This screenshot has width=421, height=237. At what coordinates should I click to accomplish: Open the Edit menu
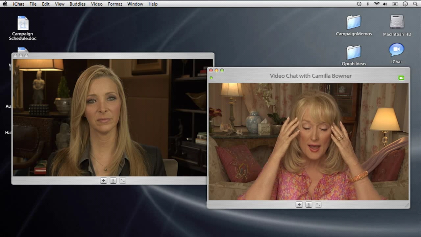point(46,4)
